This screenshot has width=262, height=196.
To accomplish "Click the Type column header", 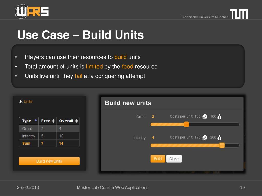I will click(29, 121).
